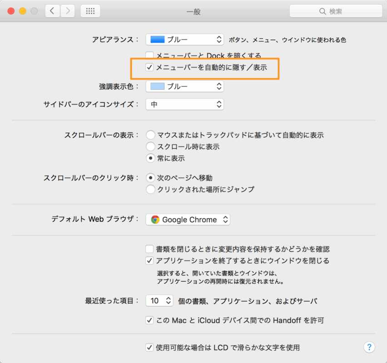Image resolution: width=387 pixels, height=363 pixels.
Task: Click the back navigation arrow
Action: click(53, 11)
